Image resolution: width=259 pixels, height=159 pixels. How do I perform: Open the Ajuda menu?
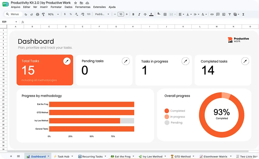[112, 7]
